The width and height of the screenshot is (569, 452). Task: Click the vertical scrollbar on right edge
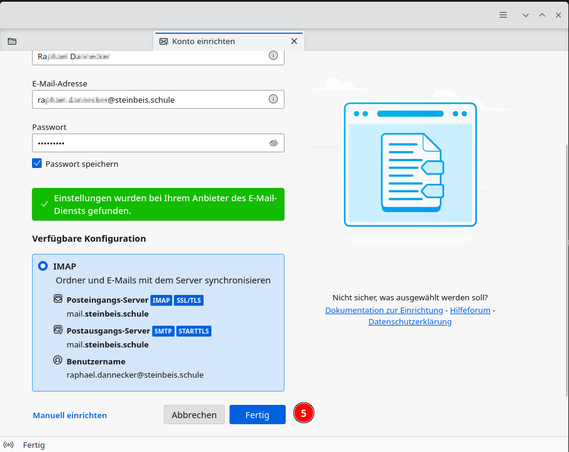point(566,272)
